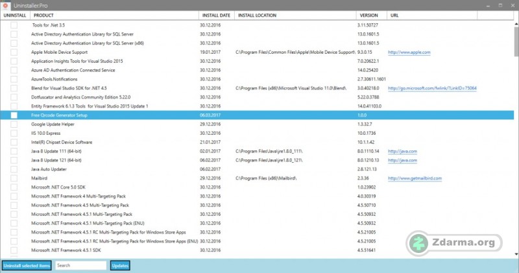Click the Uninstaller.Pro app icon in the title bar
This screenshot has height=273, width=519.
click(5, 5)
